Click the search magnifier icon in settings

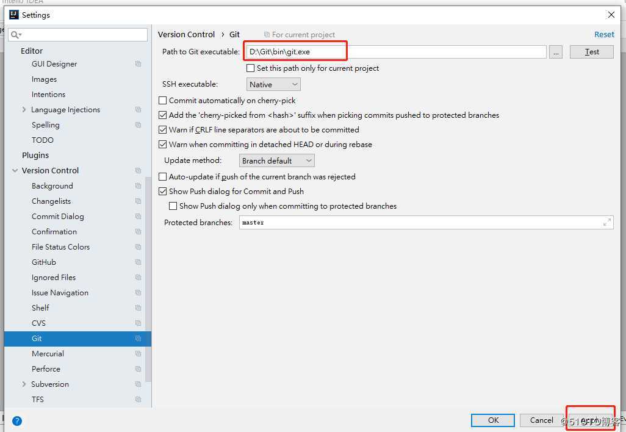(x=15, y=35)
